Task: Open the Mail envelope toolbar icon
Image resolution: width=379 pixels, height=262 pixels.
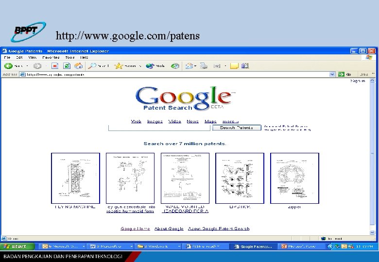Action: (x=189, y=66)
